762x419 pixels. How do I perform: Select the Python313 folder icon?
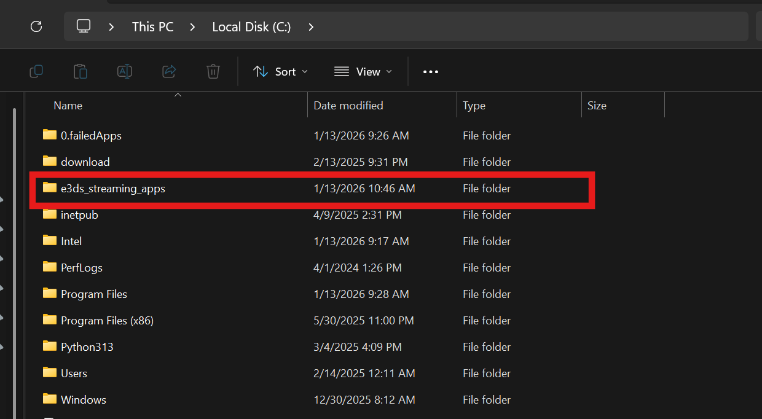[x=50, y=347]
